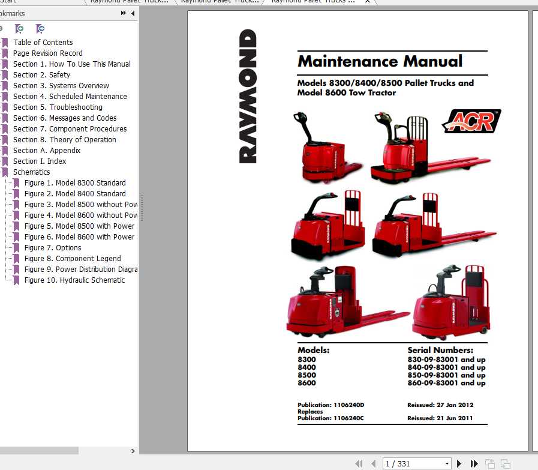Click the serial number 830-09-83001 and up
The image size is (538, 470).
tap(446, 360)
